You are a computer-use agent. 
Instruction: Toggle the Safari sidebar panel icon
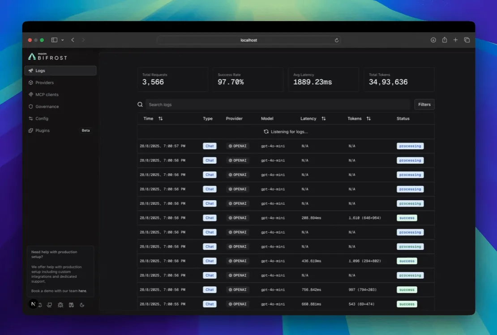point(54,40)
